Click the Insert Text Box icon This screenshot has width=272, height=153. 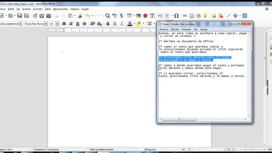[x=152, y=16]
